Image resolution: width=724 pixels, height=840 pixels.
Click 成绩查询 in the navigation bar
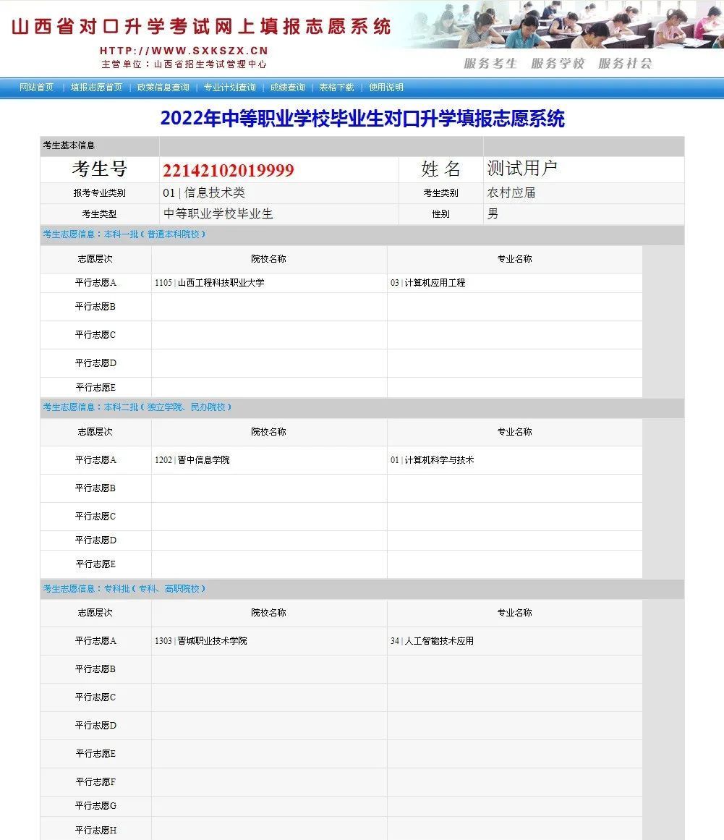(x=288, y=88)
